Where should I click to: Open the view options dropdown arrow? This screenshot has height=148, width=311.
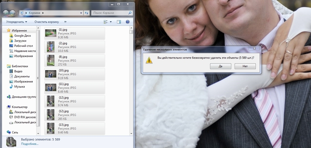click(x=111, y=22)
